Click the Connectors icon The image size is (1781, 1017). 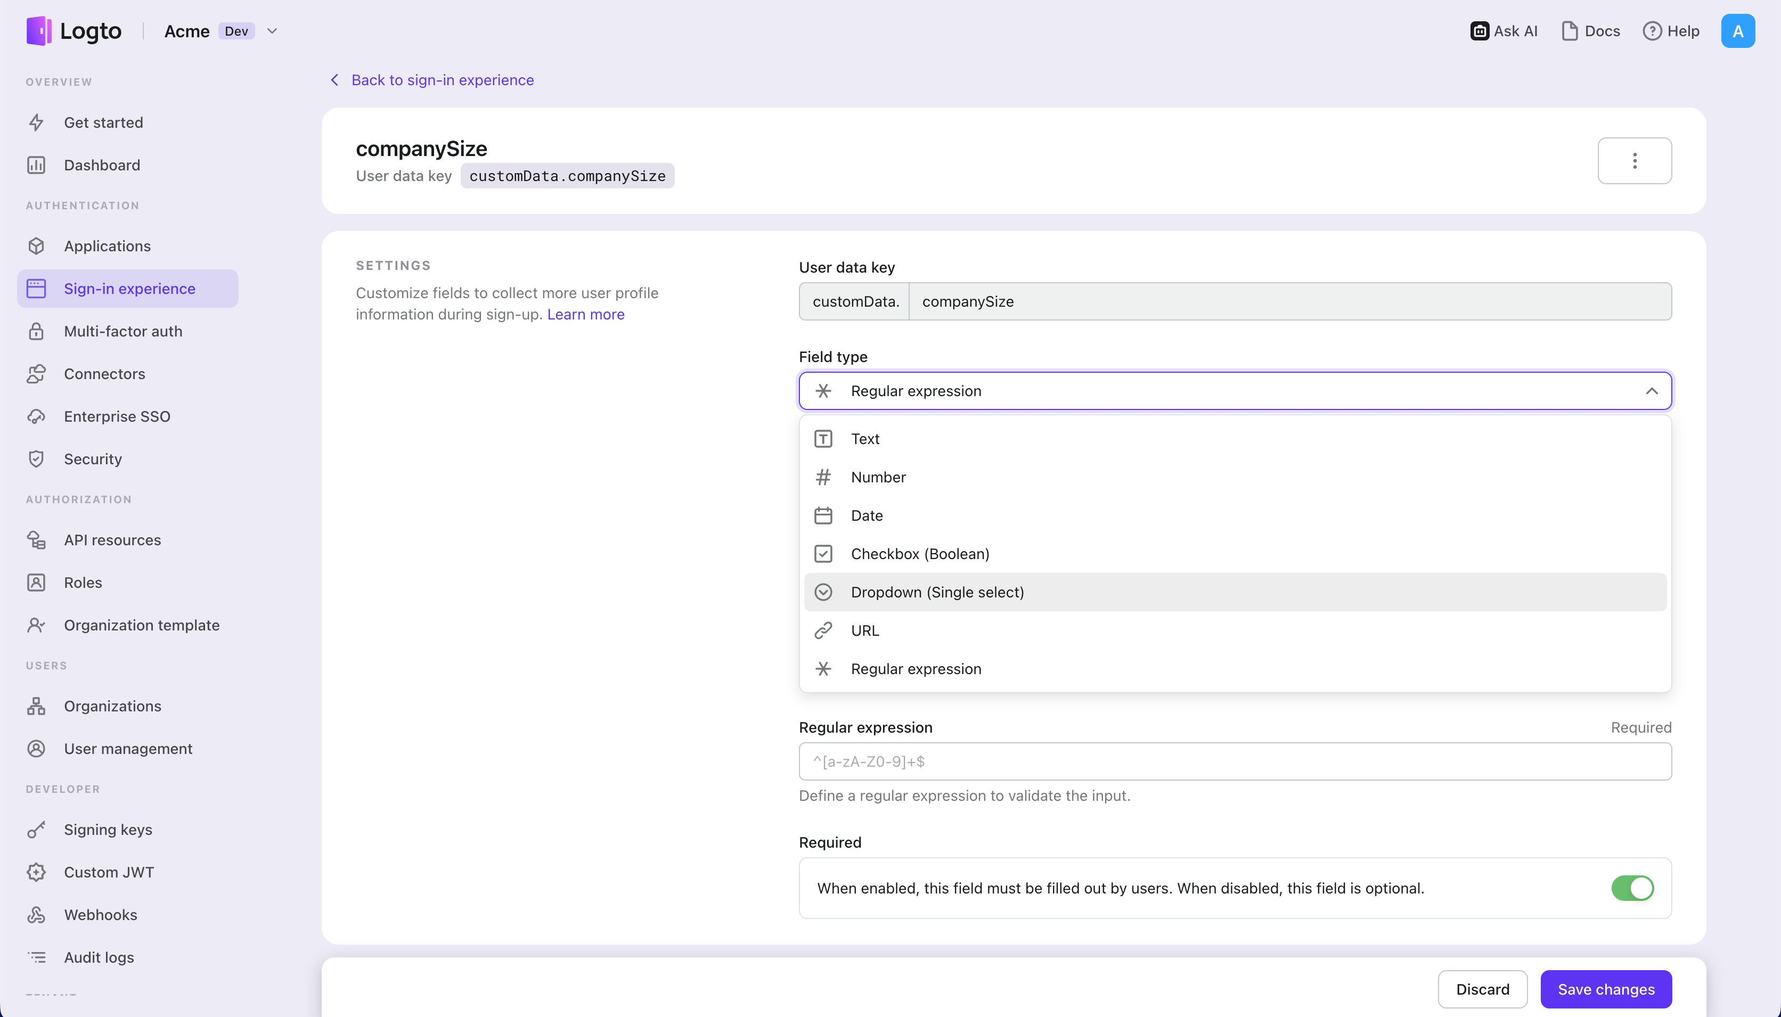point(36,374)
